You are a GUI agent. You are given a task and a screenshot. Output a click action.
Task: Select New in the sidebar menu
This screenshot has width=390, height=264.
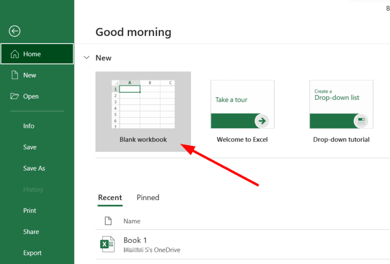(x=37, y=75)
